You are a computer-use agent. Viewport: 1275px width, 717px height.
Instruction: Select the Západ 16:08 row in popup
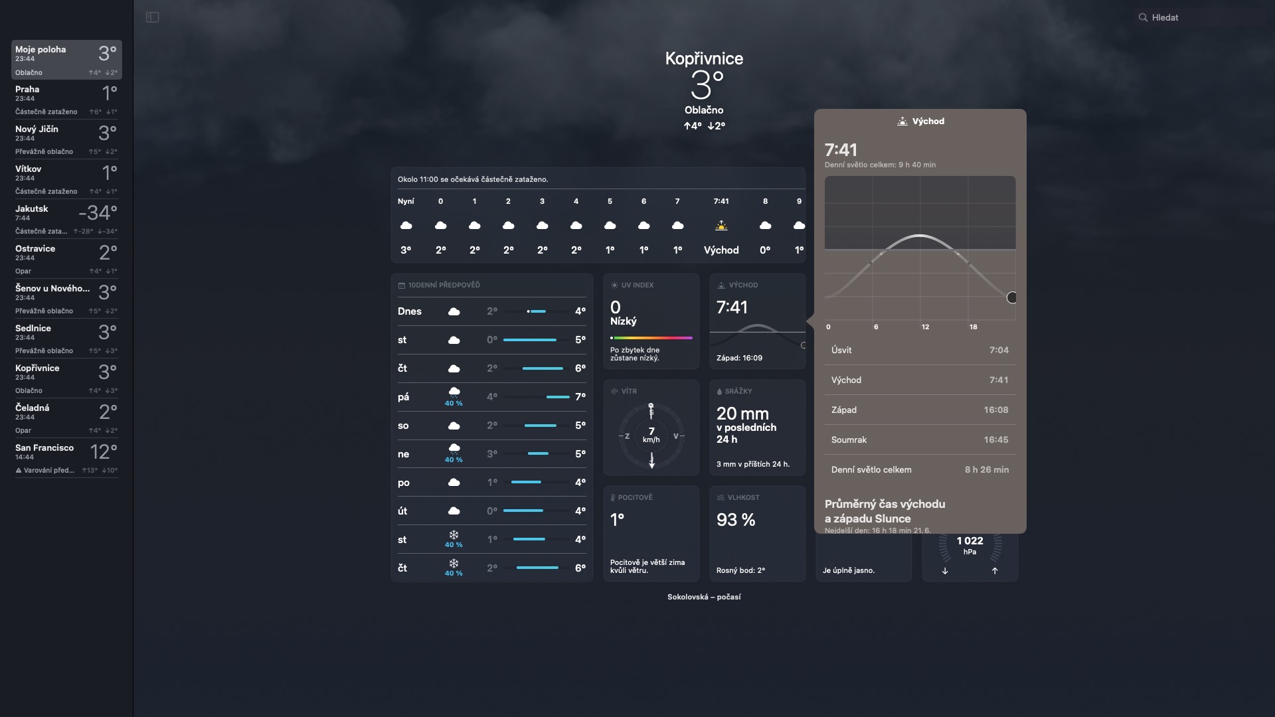[920, 410]
